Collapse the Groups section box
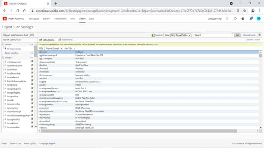This screenshot has height=148, width=264. tap(4, 44)
